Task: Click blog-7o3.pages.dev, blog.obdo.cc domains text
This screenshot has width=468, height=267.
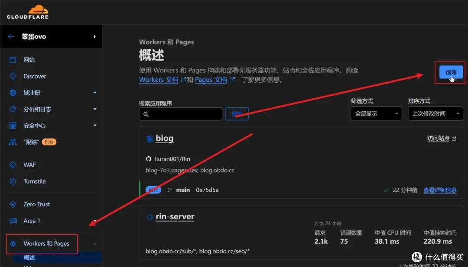Action: (190, 170)
